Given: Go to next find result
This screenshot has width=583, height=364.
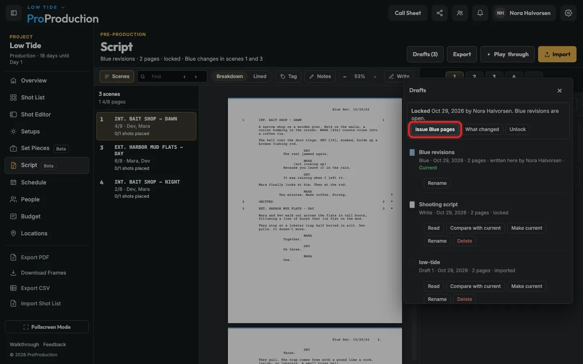Looking at the screenshot, I should (196, 76).
